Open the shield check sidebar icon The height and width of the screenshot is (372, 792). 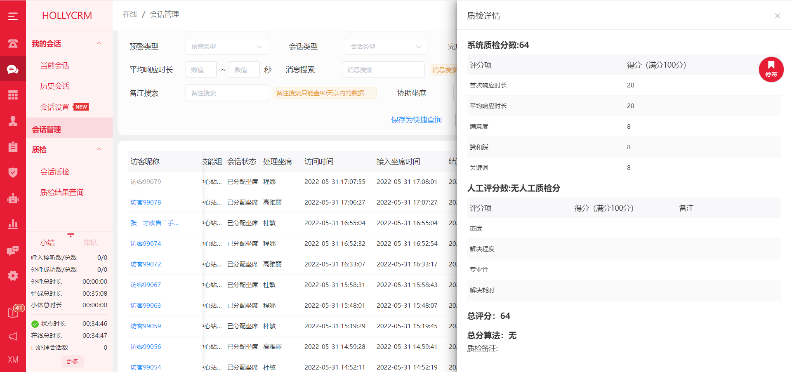[13, 172]
